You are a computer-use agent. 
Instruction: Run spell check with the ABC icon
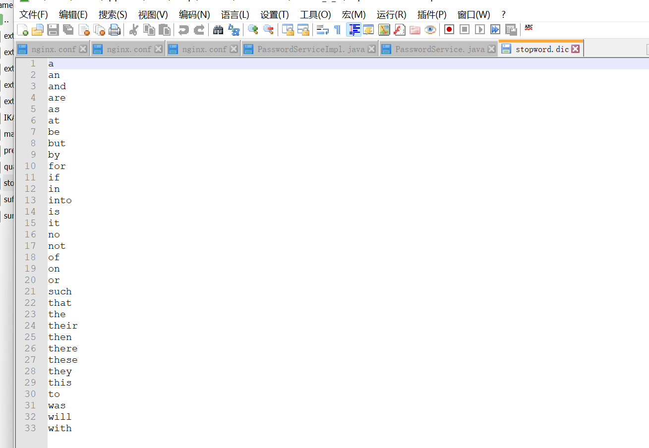tap(529, 28)
